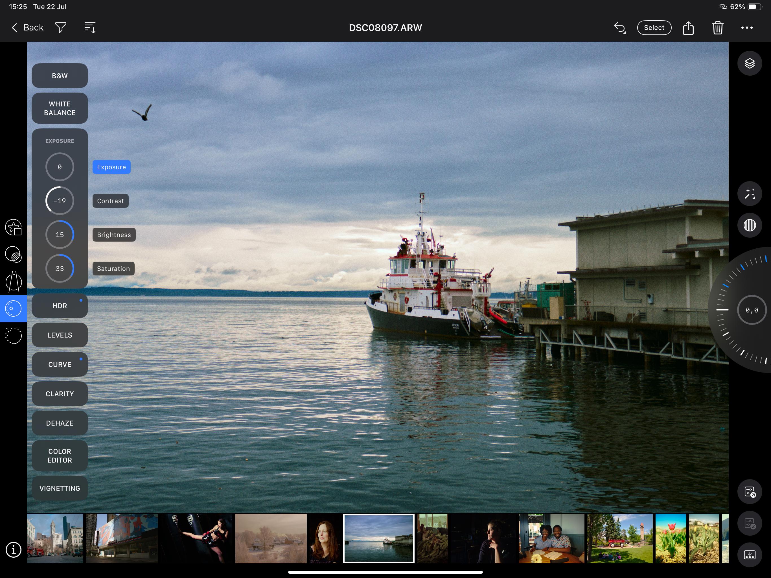Viewport: 771px width, 578px height.
Task: Tap the Saturation label
Action: 113,268
